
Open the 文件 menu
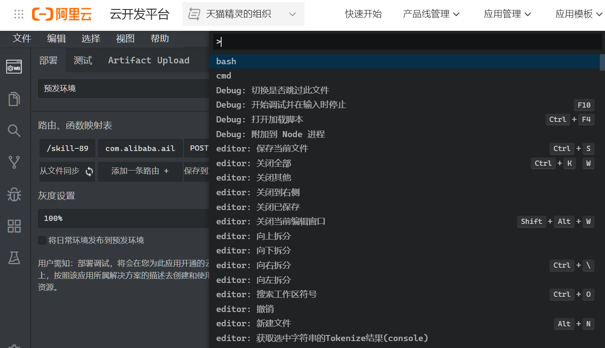pyautogui.click(x=22, y=39)
